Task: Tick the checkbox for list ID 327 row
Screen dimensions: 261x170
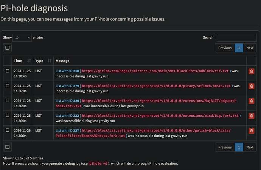Action: tap(8, 130)
